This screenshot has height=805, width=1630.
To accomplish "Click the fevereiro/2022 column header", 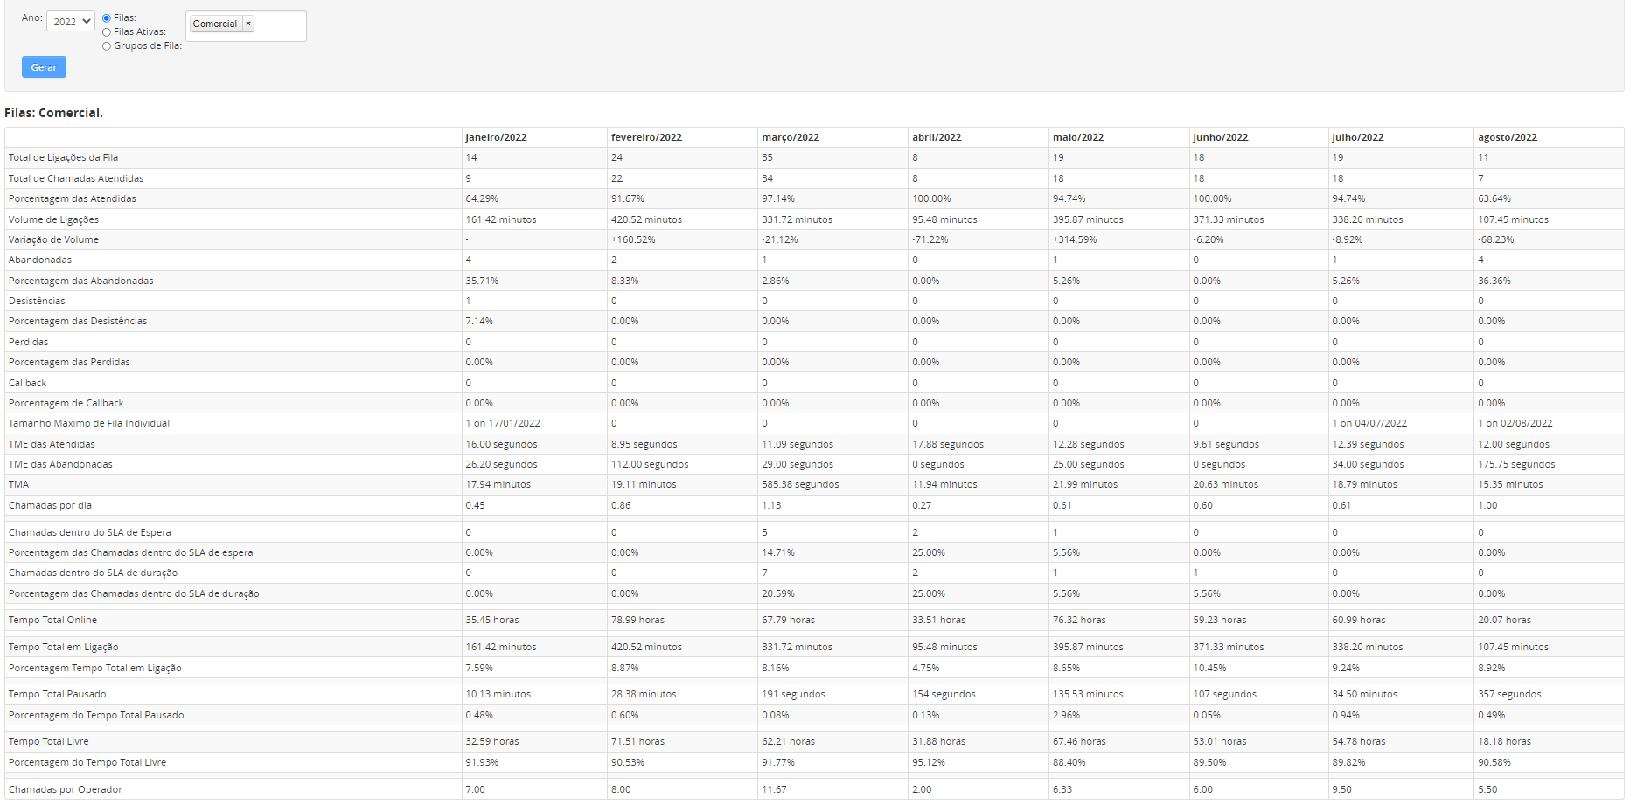I will click(x=646, y=137).
